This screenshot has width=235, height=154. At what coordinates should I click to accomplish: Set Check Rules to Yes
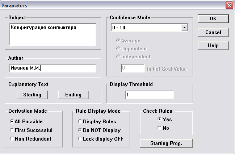click(165, 119)
